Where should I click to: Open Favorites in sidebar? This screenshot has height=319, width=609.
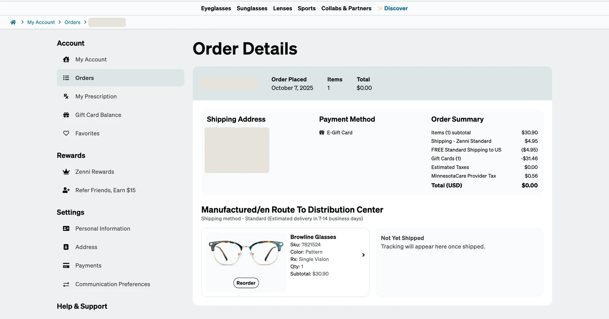coord(87,133)
